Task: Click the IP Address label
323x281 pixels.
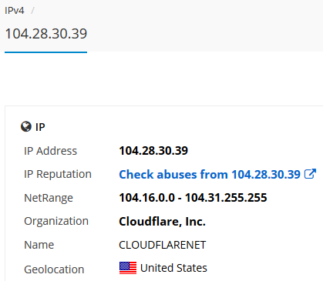Action: (x=50, y=151)
